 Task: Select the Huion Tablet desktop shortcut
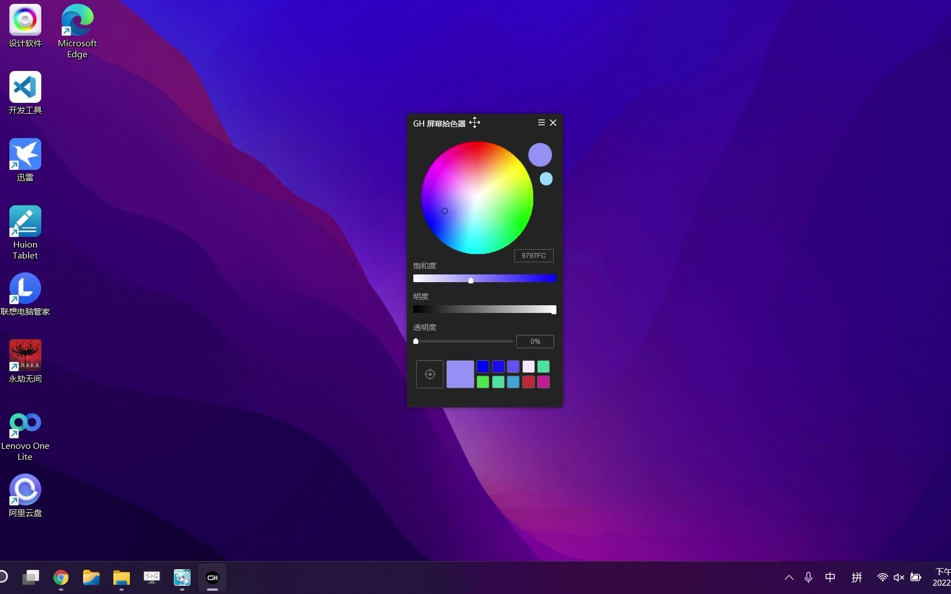pos(25,233)
